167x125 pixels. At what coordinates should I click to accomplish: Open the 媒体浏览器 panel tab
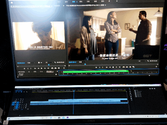tap(21, 72)
